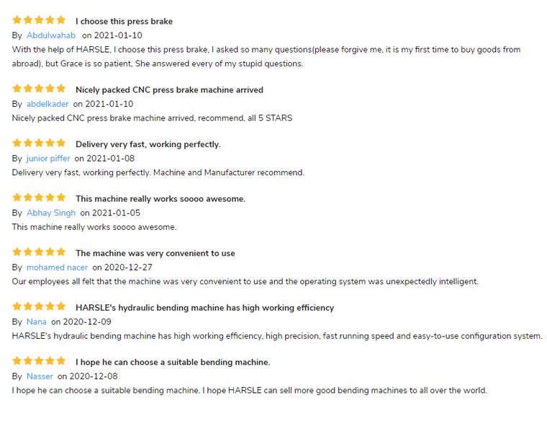This screenshot has height=447, width=547.
Task: Click the abdelkader reviewer name link
Action: click(48, 104)
